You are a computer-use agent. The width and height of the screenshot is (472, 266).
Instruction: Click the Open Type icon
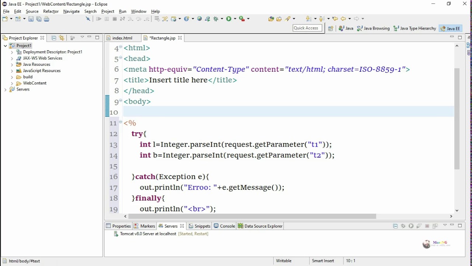pos(271,18)
